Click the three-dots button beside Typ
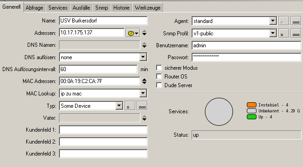Screen dimensions: 303x167 (x=142, y=106)
